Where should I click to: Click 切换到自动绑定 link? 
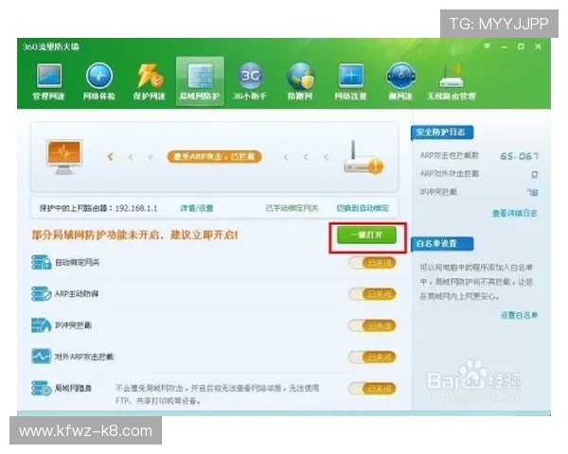[x=363, y=208]
